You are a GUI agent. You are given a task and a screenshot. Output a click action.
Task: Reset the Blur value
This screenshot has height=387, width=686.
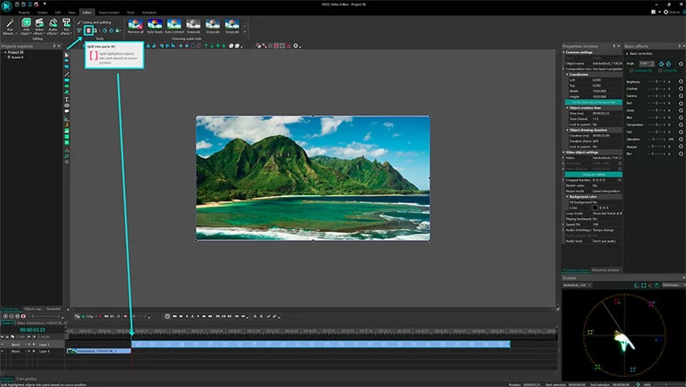tap(681, 154)
